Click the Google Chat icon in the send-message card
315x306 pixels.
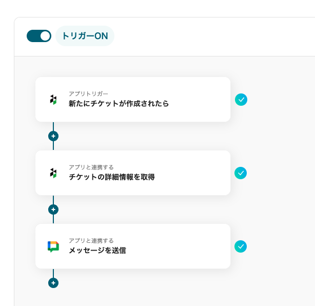coord(53,246)
